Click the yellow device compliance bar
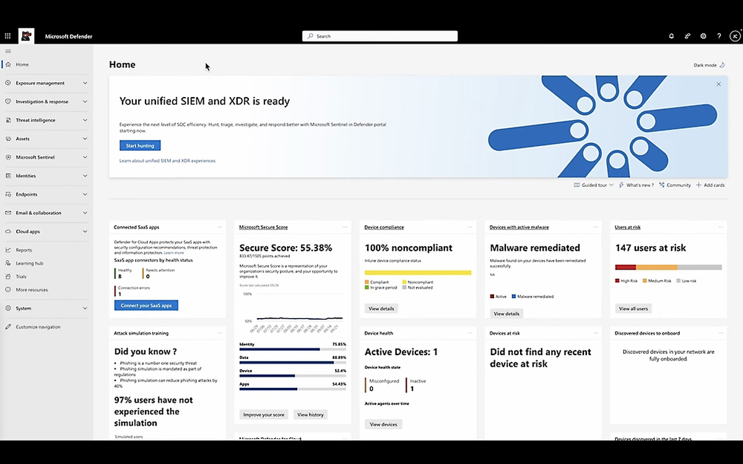Viewport: 743px width, 464px height. pyautogui.click(x=418, y=272)
